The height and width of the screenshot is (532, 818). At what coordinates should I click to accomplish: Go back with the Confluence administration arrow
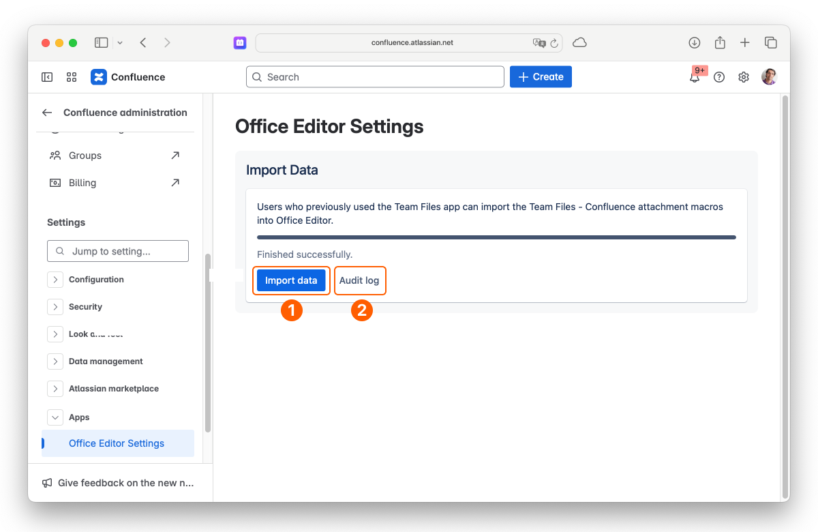coord(47,113)
